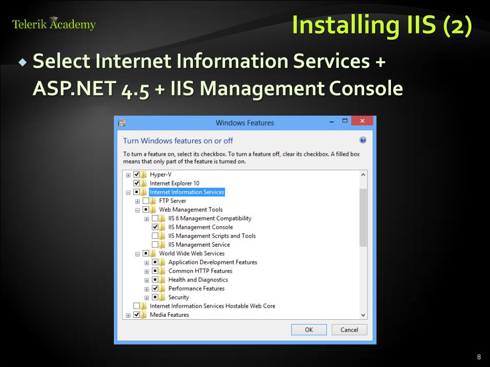Click the Hyper-V folder icon
Image resolution: width=490 pixels, height=367 pixels.
pos(144,174)
